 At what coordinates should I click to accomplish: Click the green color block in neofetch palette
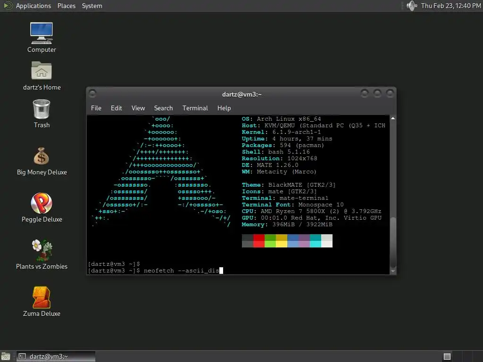coord(270,241)
